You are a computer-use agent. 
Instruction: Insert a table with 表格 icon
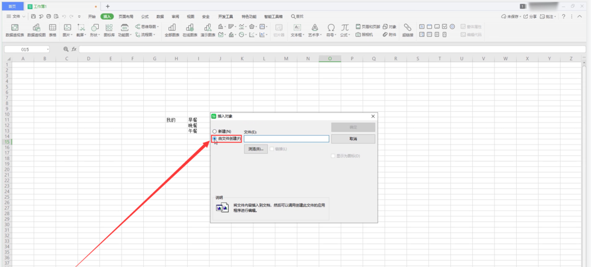coord(53,27)
